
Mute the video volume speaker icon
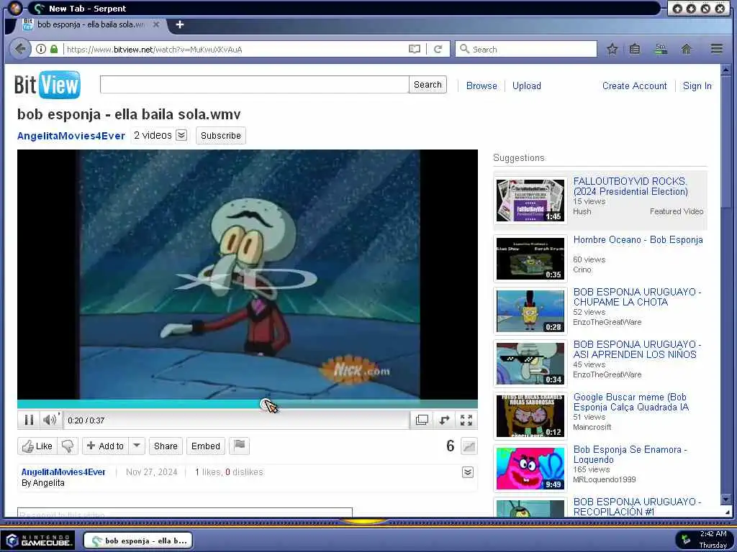pyautogui.click(x=50, y=420)
